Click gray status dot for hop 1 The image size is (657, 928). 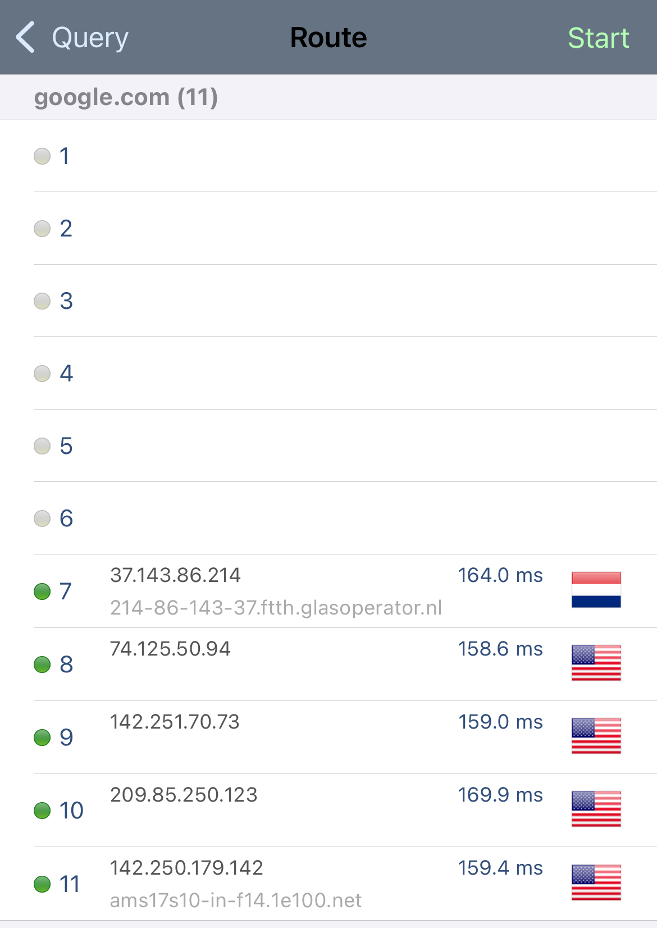[42, 156]
